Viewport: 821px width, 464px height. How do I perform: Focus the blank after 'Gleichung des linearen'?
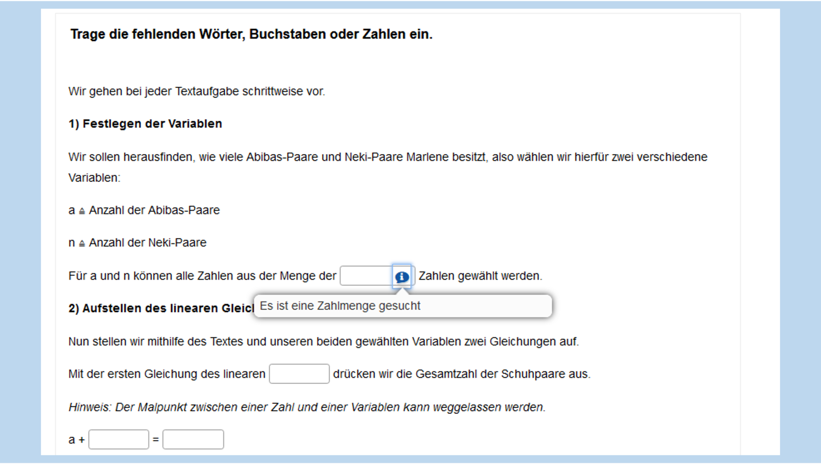(x=299, y=374)
